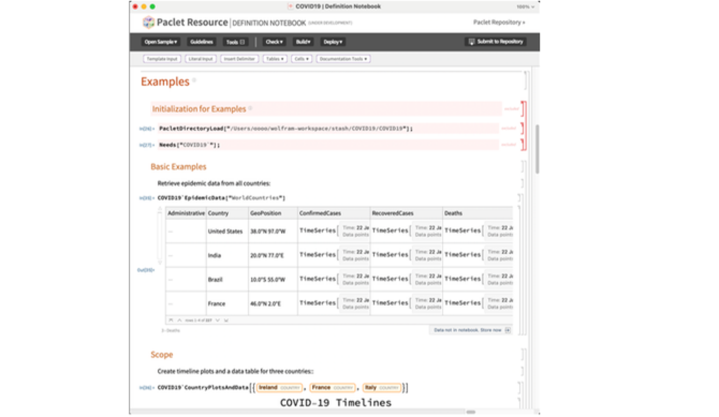Click the Template Input button
Image resolution: width=719 pixels, height=417 pixels.
(162, 59)
